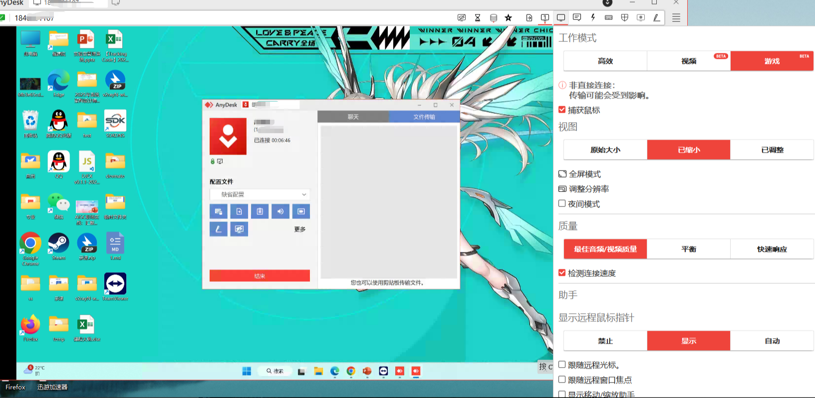
Task: Open Firefox label in local taskbar
Action: pyautogui.click(x=15, y=387)
